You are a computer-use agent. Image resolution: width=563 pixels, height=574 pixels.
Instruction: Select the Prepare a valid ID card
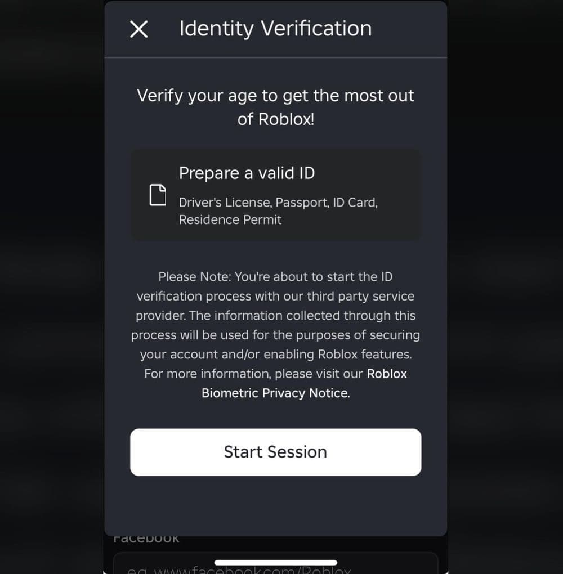click(x=275, y=194)
